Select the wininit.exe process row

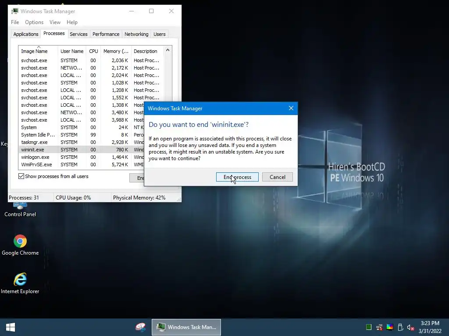81,150
